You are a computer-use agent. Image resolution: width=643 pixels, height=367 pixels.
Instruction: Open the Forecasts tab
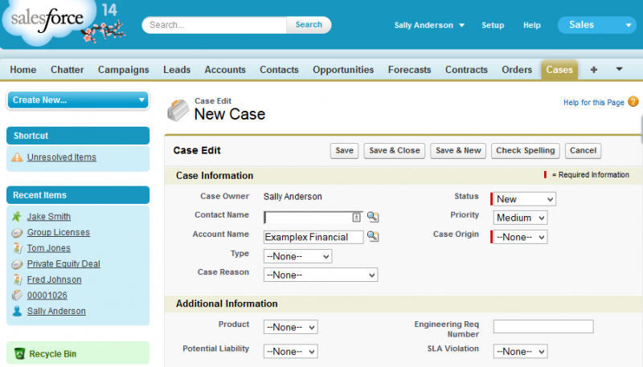click(410, 70)
